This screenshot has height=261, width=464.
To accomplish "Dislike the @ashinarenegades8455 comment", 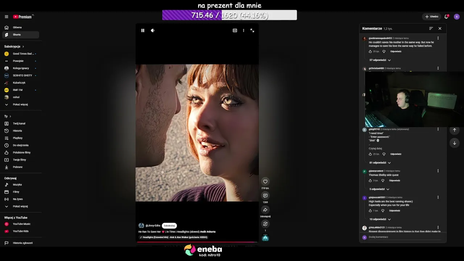I will [384, 51].
